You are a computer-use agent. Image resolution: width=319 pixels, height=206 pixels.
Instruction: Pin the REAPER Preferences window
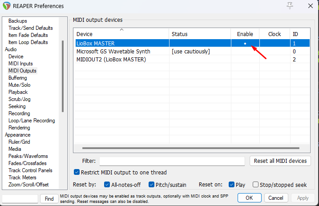290,6
